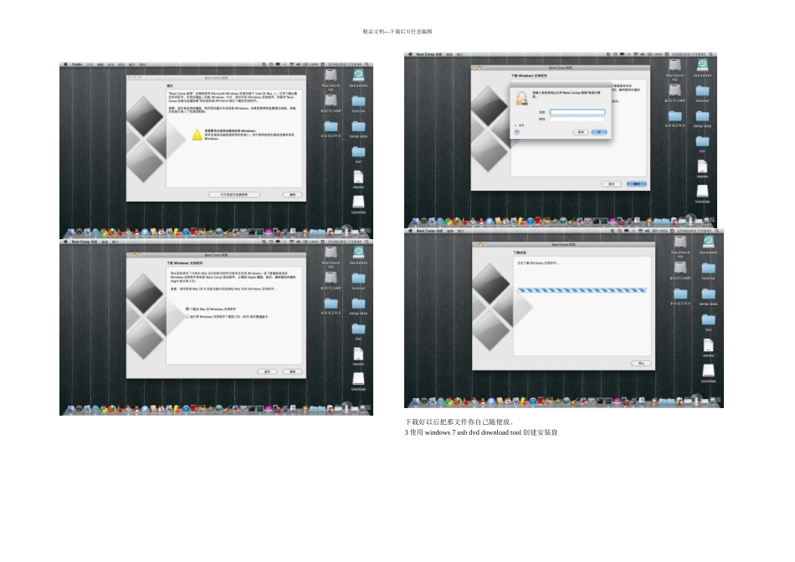Select the already-have-CD/DVD radio option

(x=187, y=317)
